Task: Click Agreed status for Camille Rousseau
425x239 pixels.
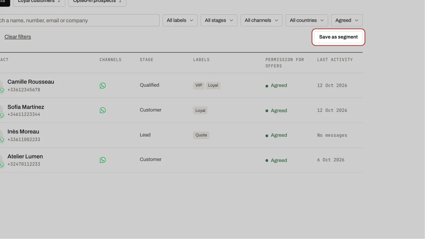Action: tap(276, 85)
